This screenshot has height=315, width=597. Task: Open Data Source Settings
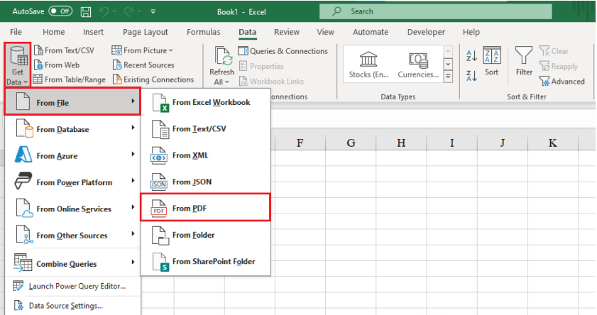[x=73, y=306]
